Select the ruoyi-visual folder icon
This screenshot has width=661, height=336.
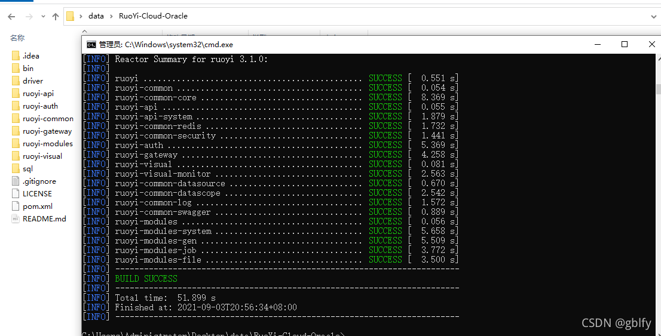point(16,156)
